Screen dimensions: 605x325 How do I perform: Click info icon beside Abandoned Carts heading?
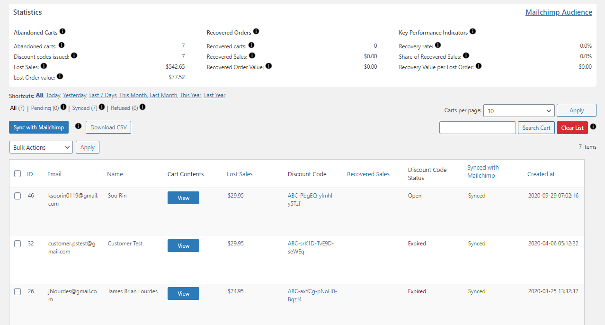click(x=62, y=32)
